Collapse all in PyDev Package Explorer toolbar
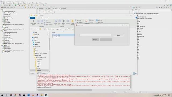Viewport: 172px width, 97px height. point(23,8)
